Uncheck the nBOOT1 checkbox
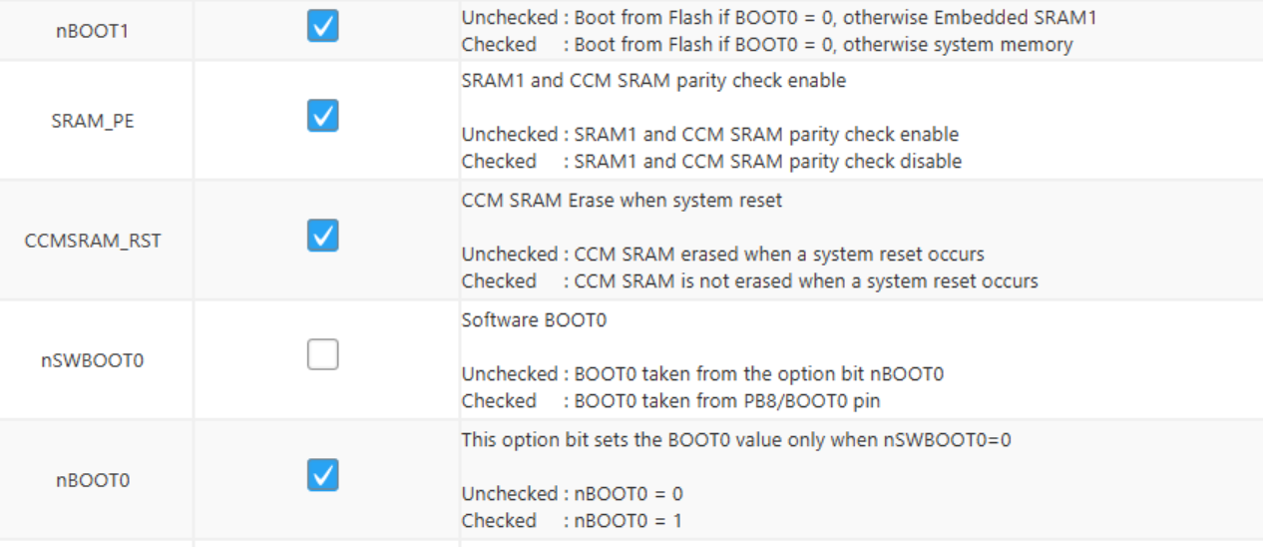 point(322,27)
